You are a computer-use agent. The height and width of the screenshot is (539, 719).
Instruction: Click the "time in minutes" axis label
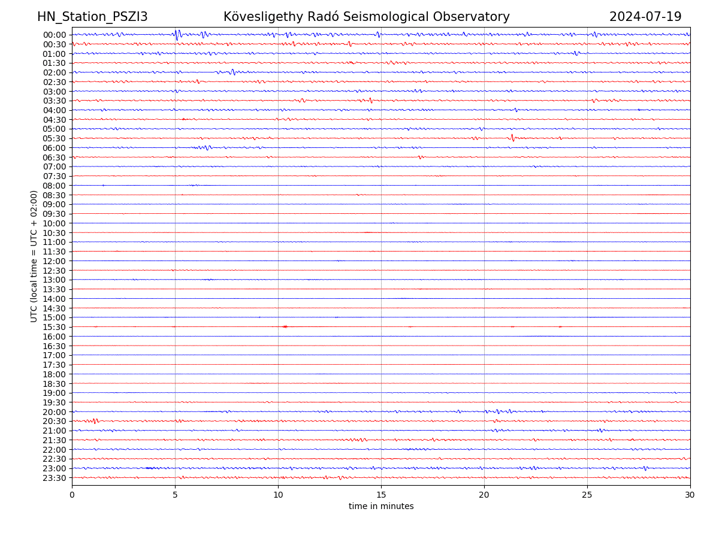pyautogui.click(x=381, y=507)
